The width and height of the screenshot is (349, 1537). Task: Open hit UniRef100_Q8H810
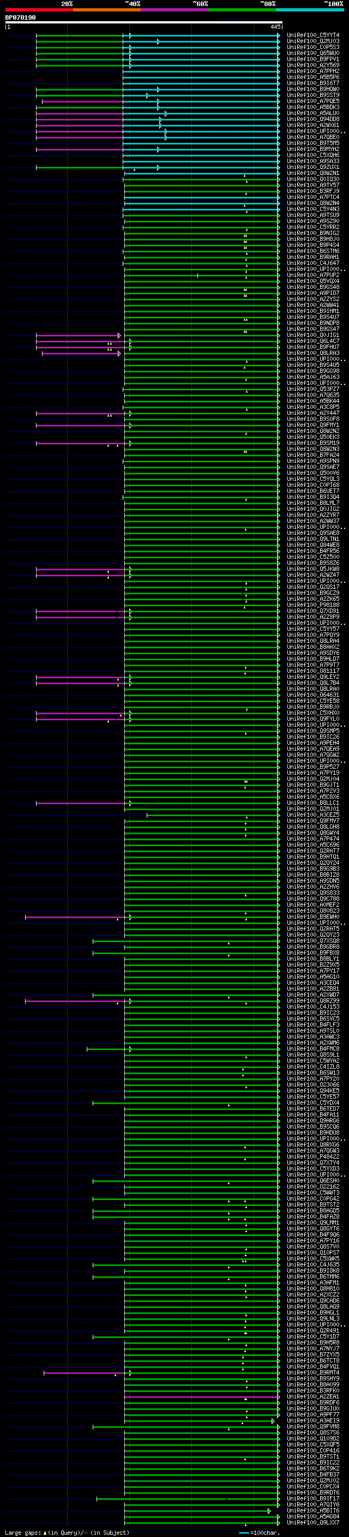point(313,1288)
